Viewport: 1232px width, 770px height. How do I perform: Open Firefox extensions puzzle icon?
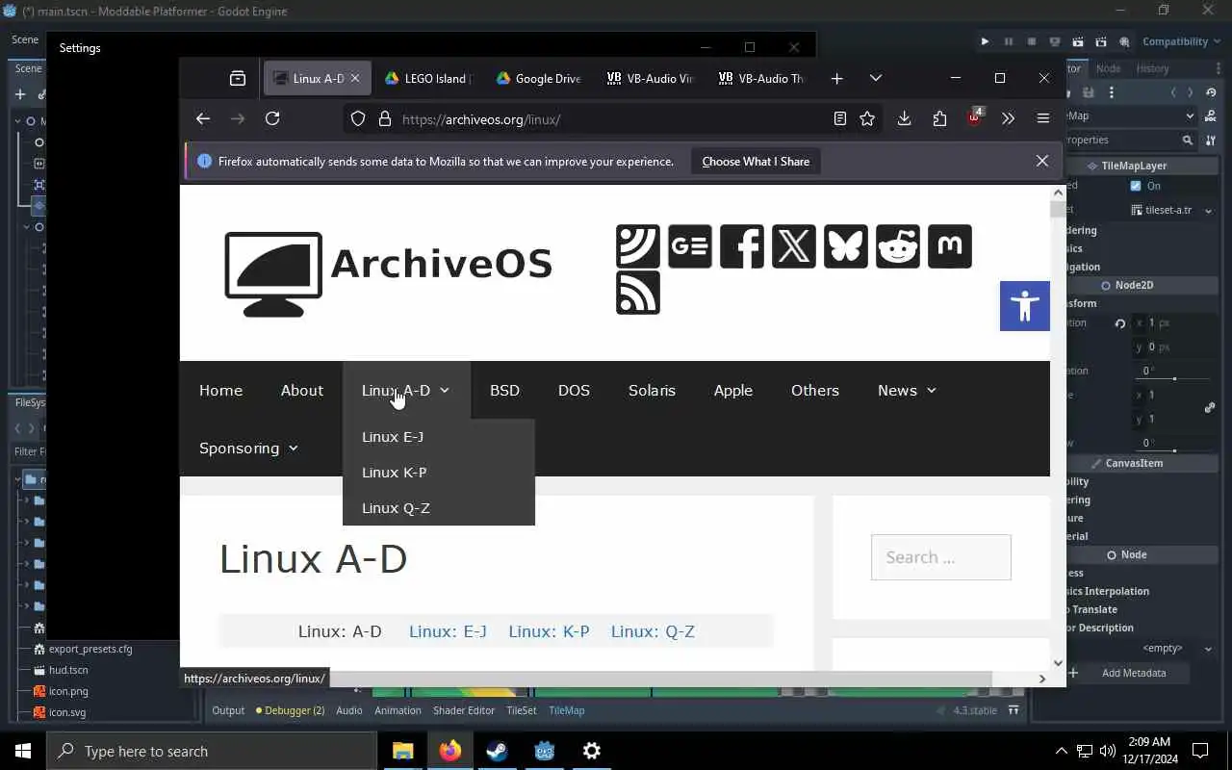tap(939, 118)
